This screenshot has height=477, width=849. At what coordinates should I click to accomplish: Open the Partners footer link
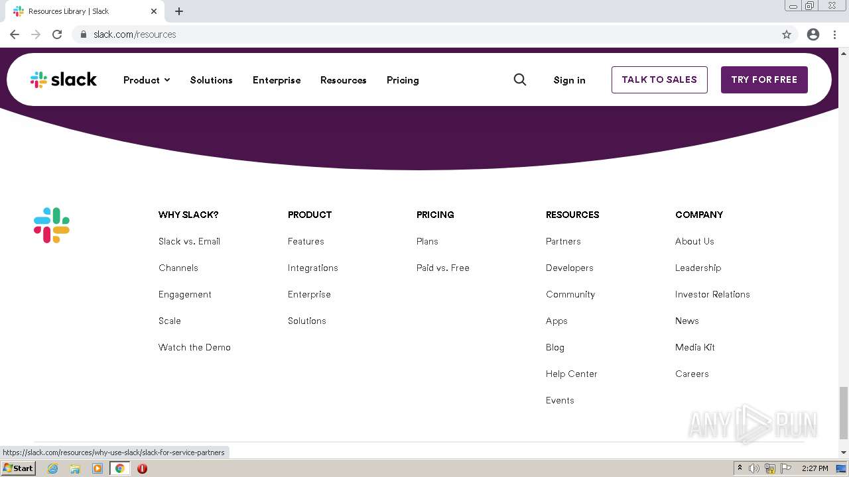[563, 241]
